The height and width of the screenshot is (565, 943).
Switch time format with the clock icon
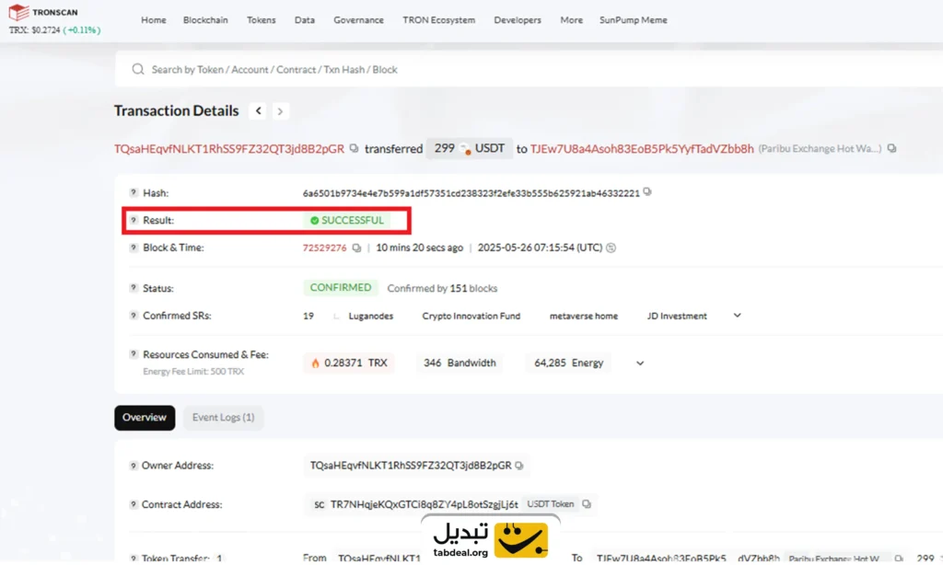click(611, 248)
